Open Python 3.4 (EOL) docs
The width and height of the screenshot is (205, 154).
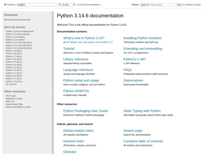[14, 65]
